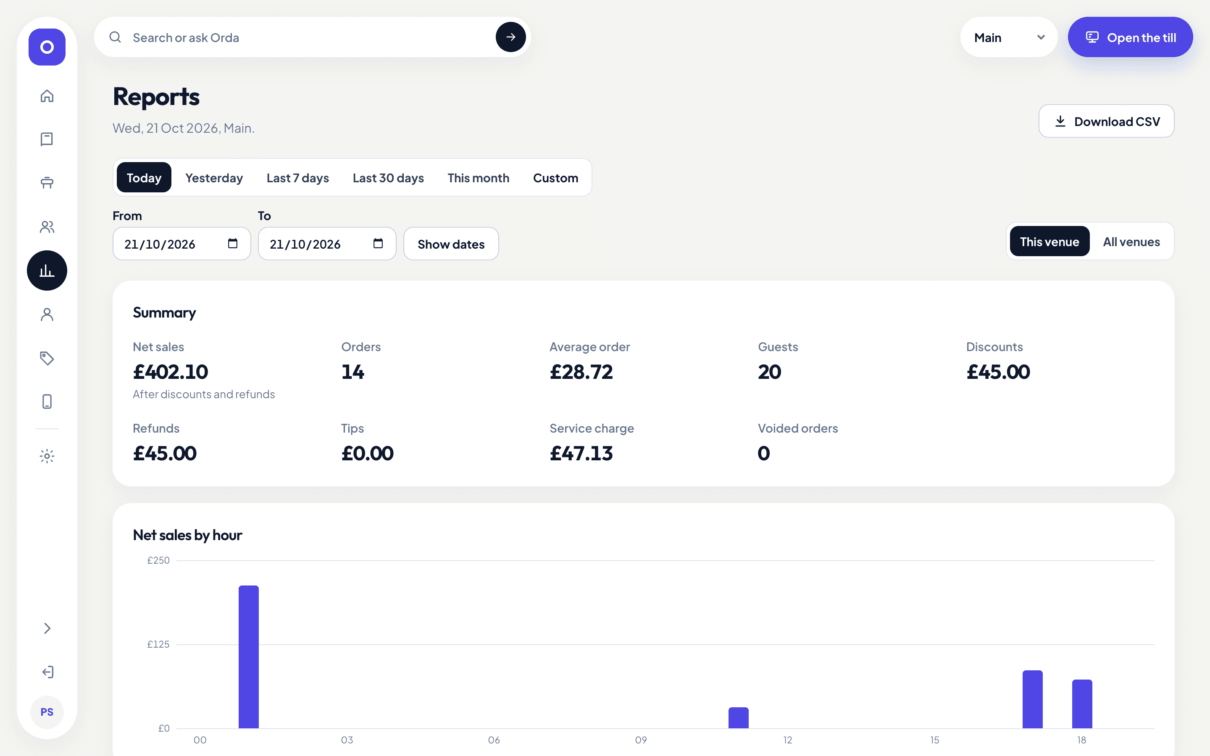The height and width of the screenshot is (756, 1210).
Task: Click the small bar before hour 12
Action: coord(739,717)
